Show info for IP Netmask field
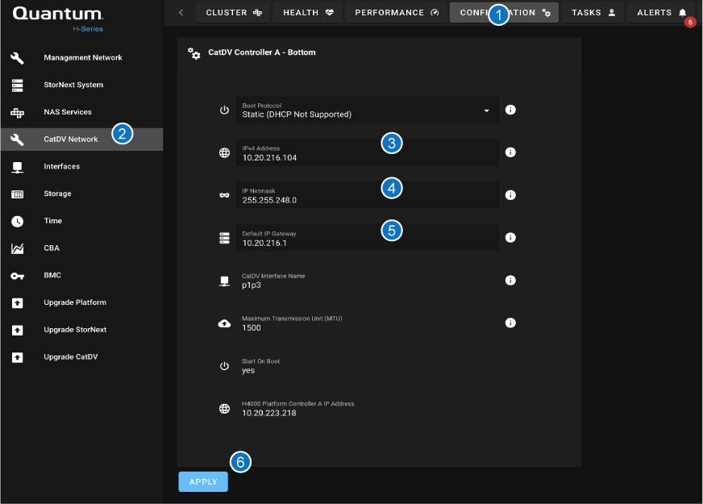 [510, 195]
